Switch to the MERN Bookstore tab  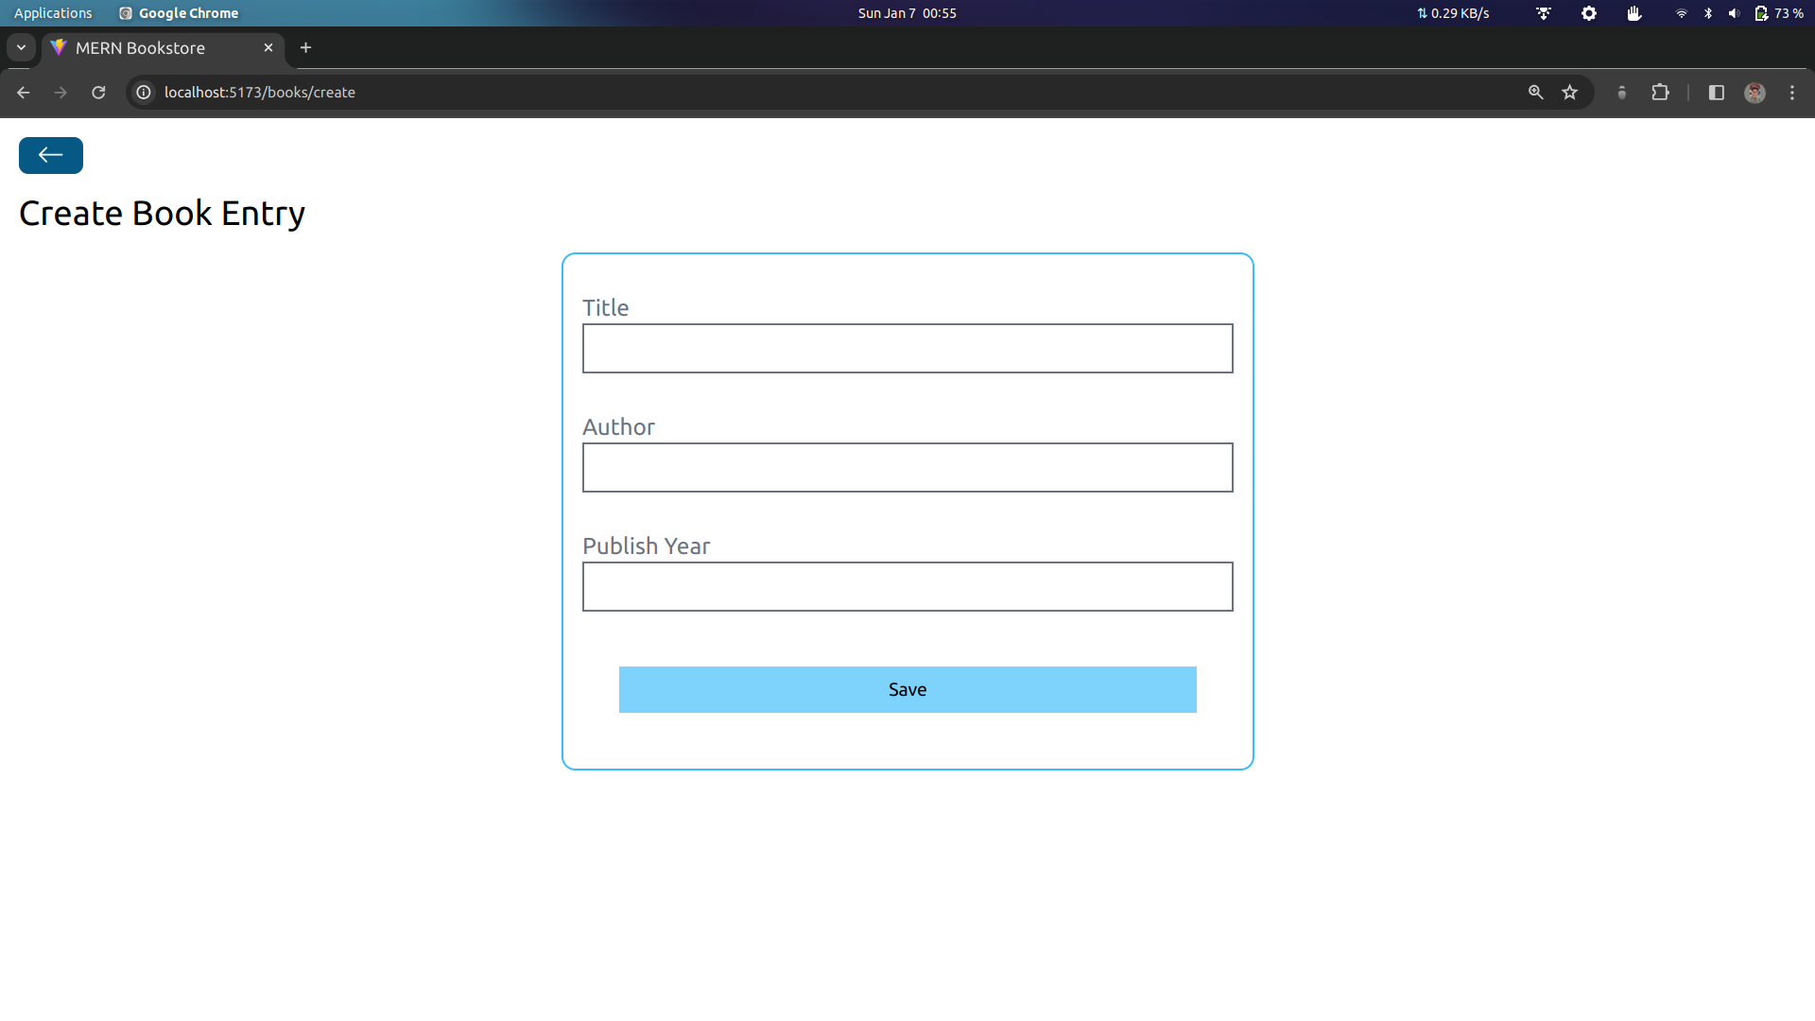pyautogui.click(x=140, y=47)
